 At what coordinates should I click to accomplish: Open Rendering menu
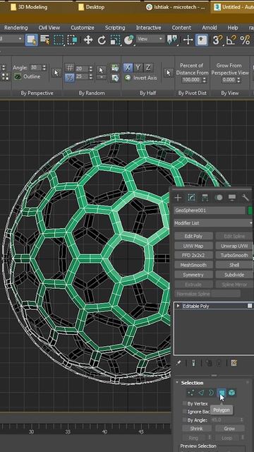tap(16, 28)
